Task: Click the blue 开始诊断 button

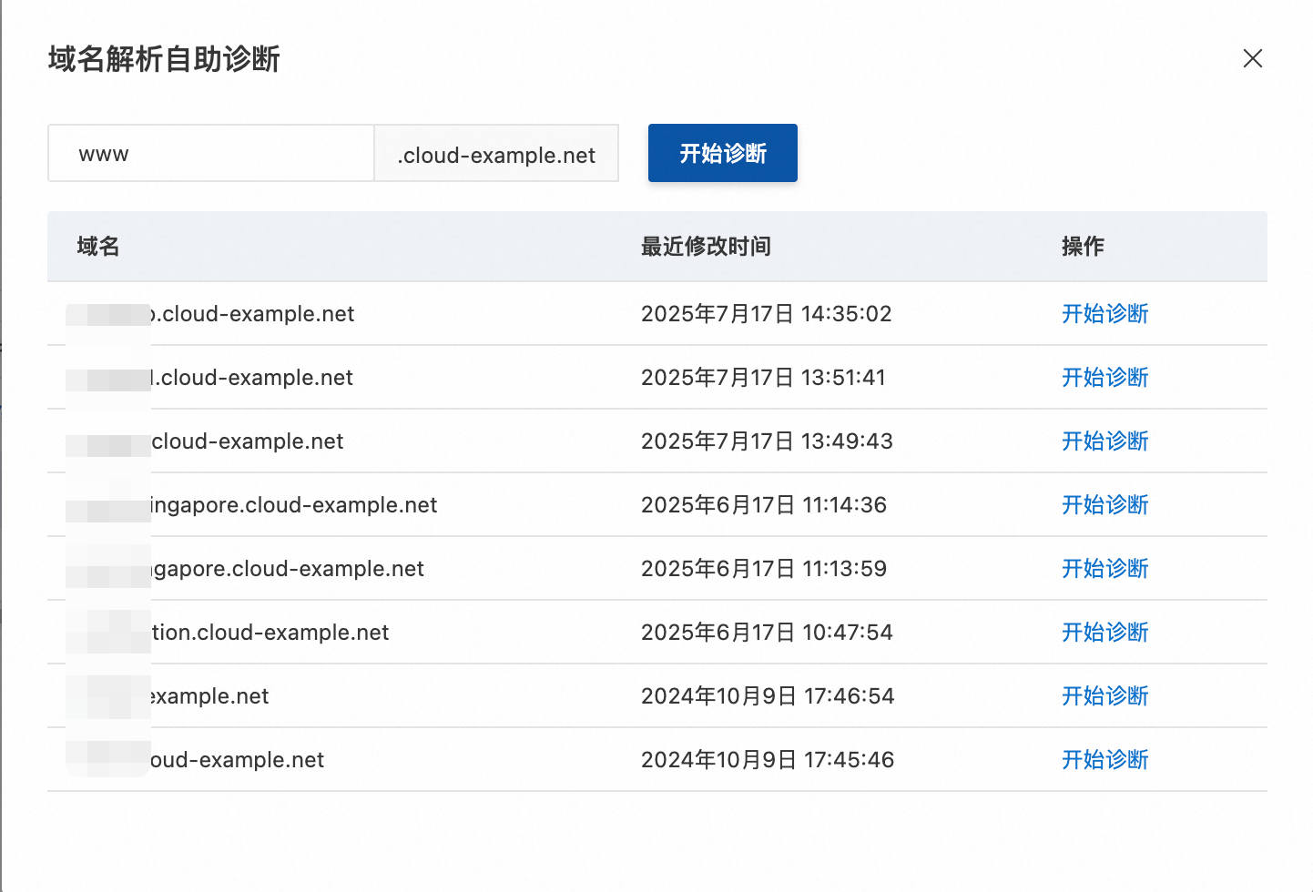Action: (723, 153)
